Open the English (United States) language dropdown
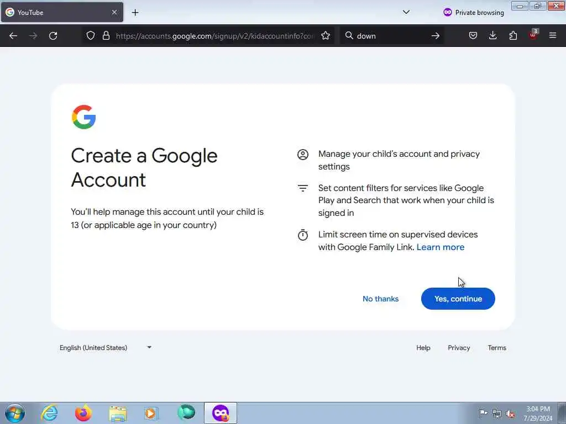This screenshot has width=566, height=424. (106, 348)
